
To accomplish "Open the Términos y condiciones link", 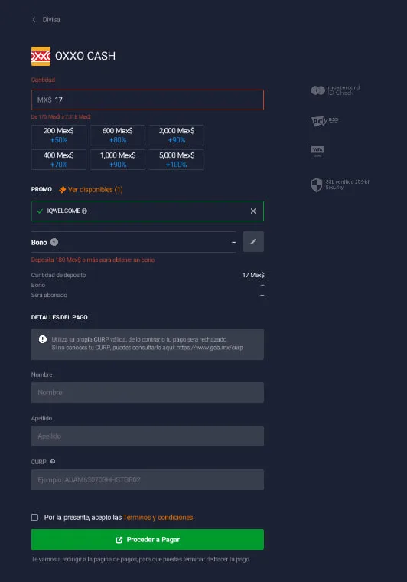I will pyautogui.click(x=158, y=518).
